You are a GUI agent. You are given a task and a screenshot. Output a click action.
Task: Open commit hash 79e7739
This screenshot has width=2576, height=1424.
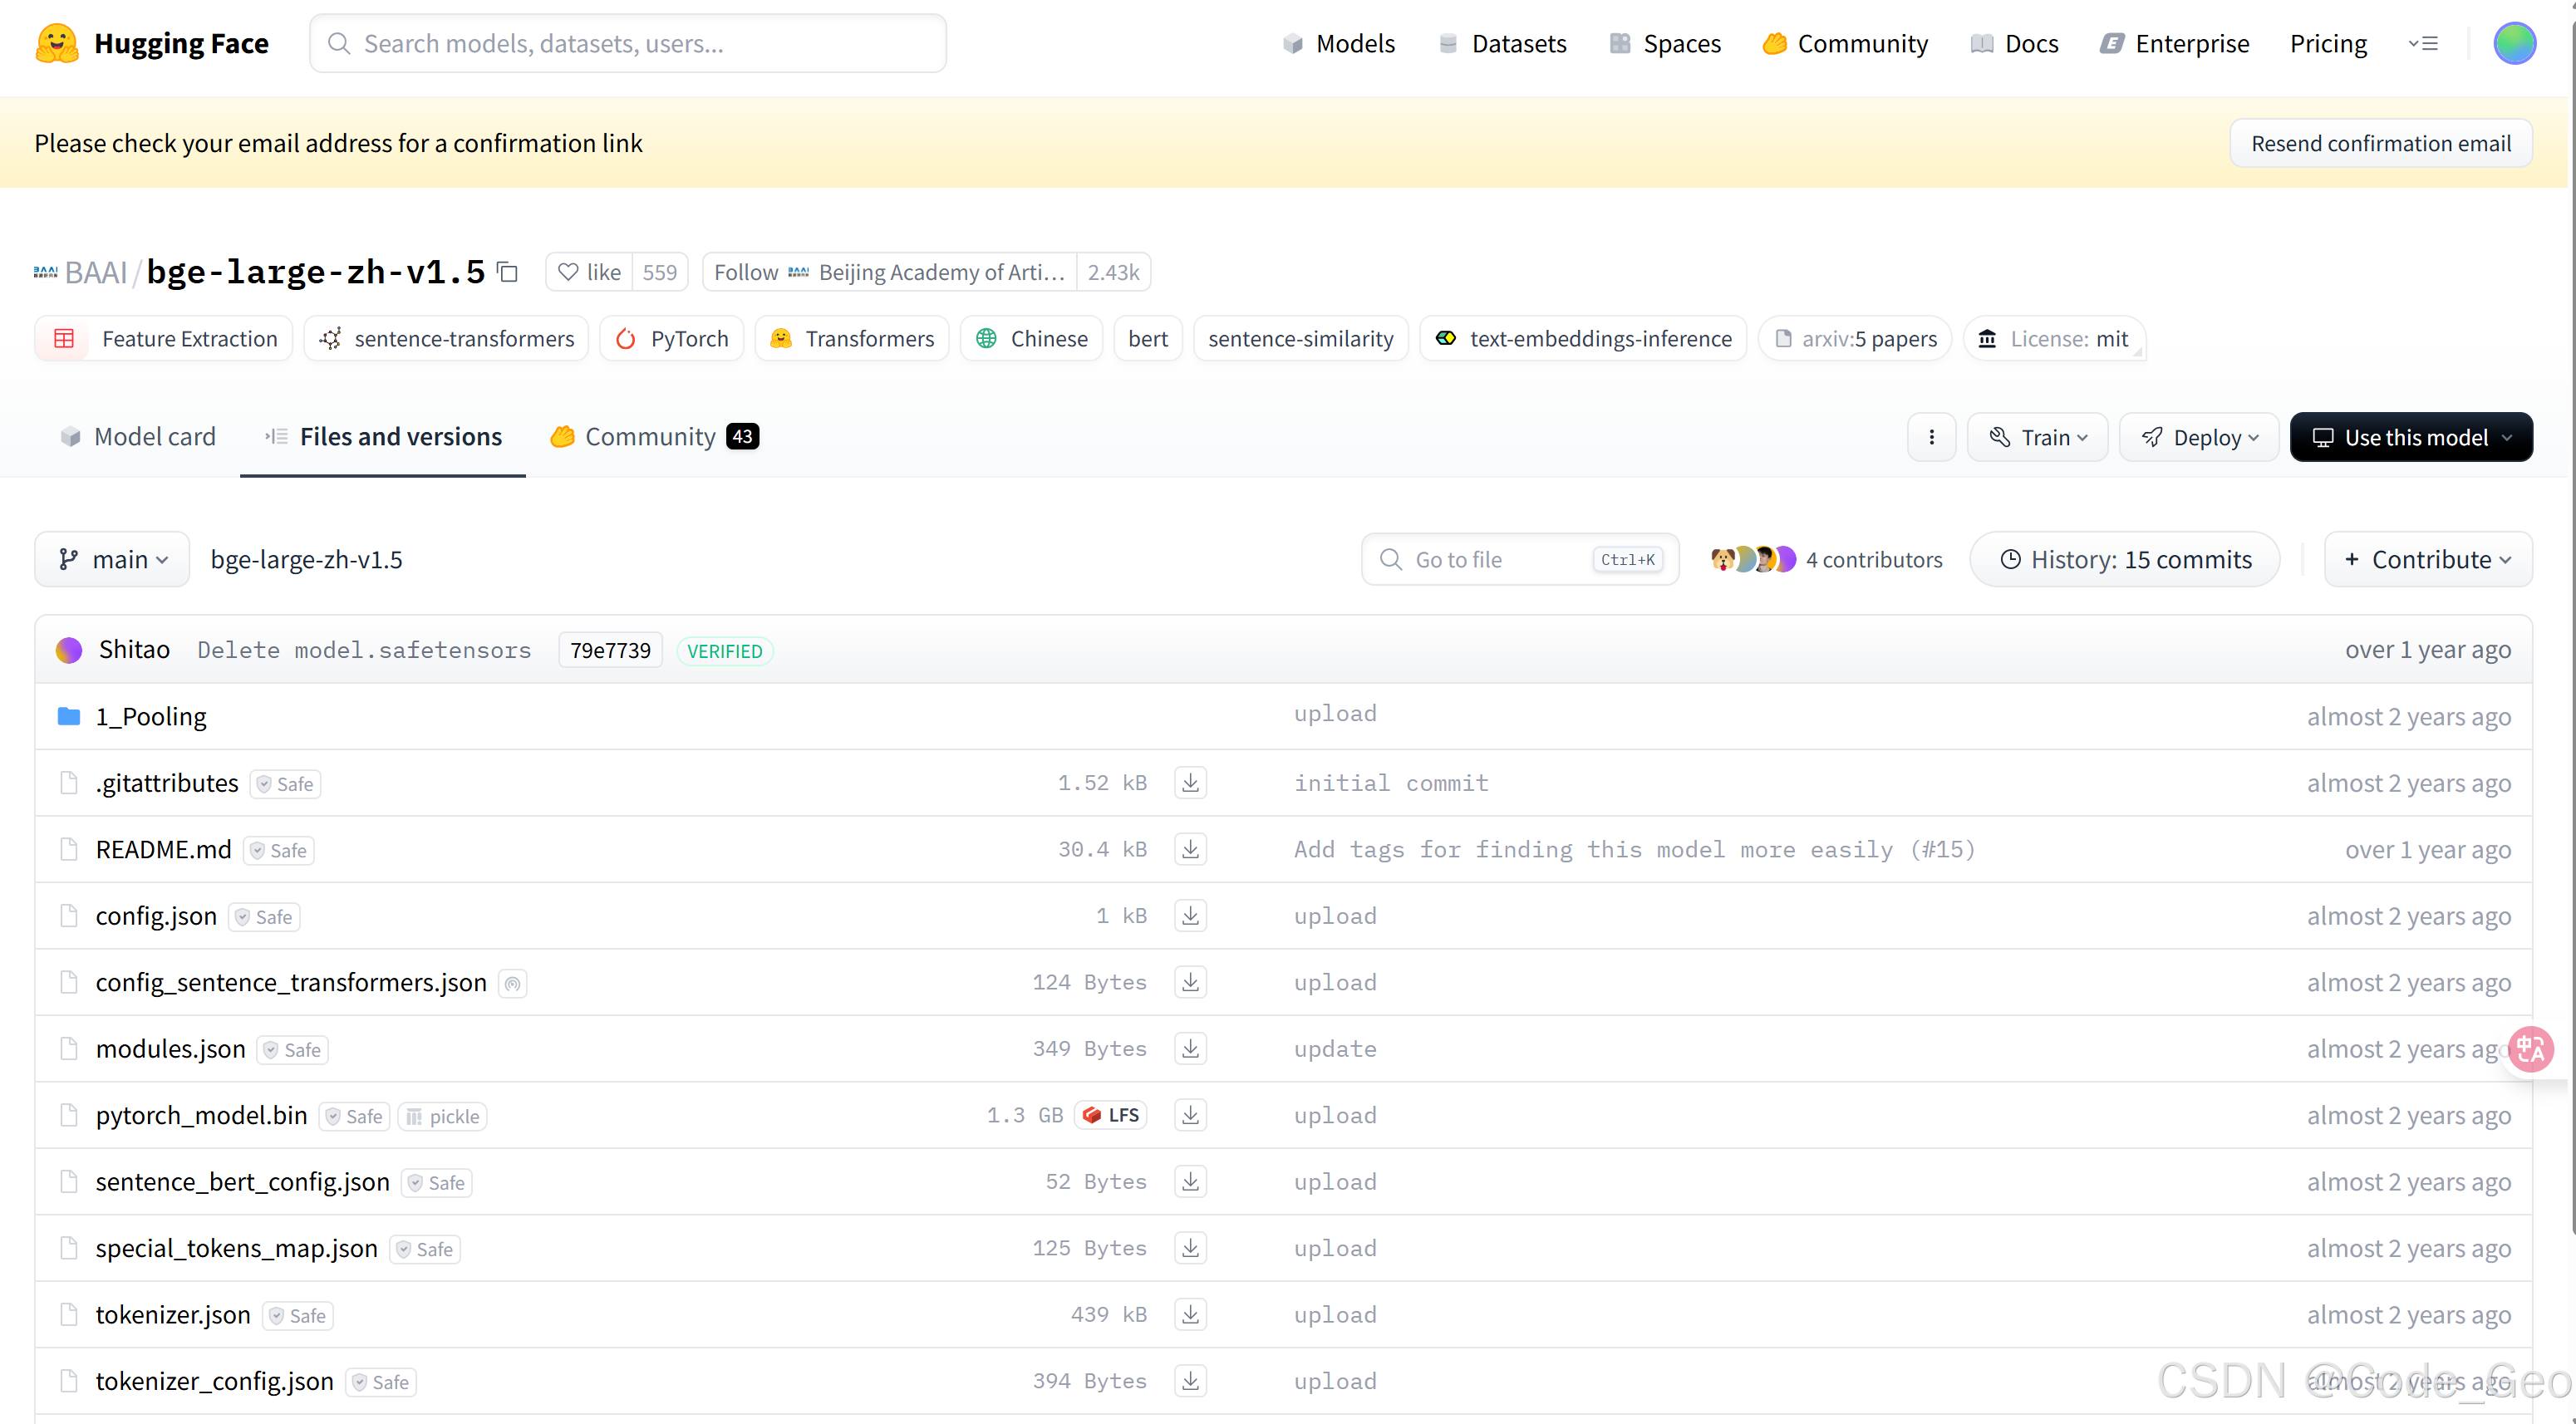pyautogui.click(x=610, y=650)
